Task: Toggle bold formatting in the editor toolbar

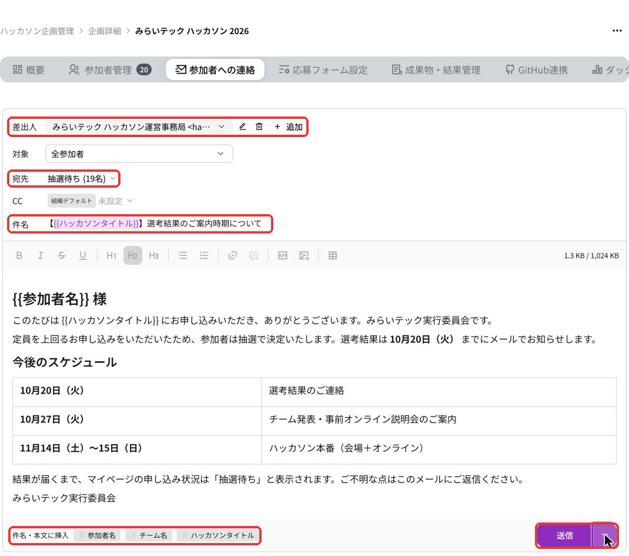Action: coord(19,256)
